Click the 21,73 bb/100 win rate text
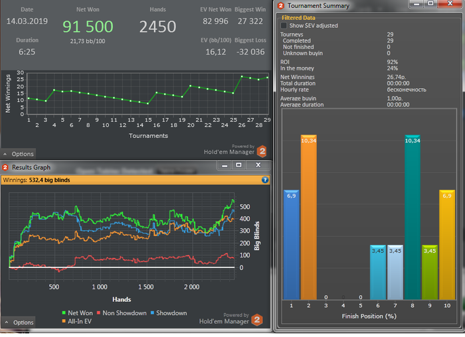 pos(88,41)
